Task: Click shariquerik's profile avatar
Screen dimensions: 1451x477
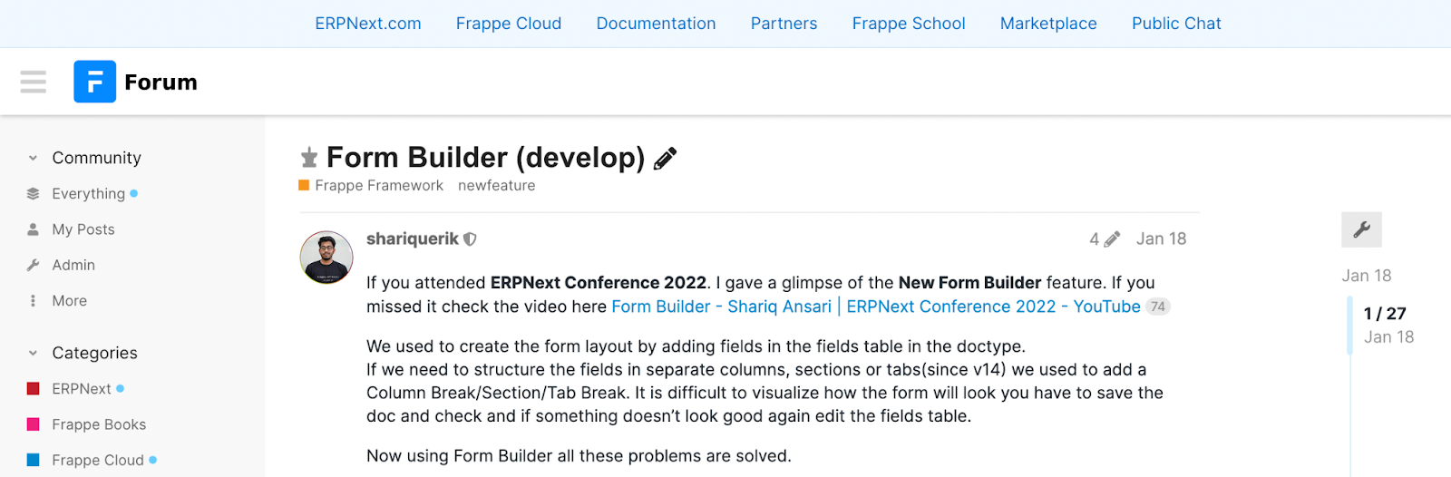Action: pos(326,258)
